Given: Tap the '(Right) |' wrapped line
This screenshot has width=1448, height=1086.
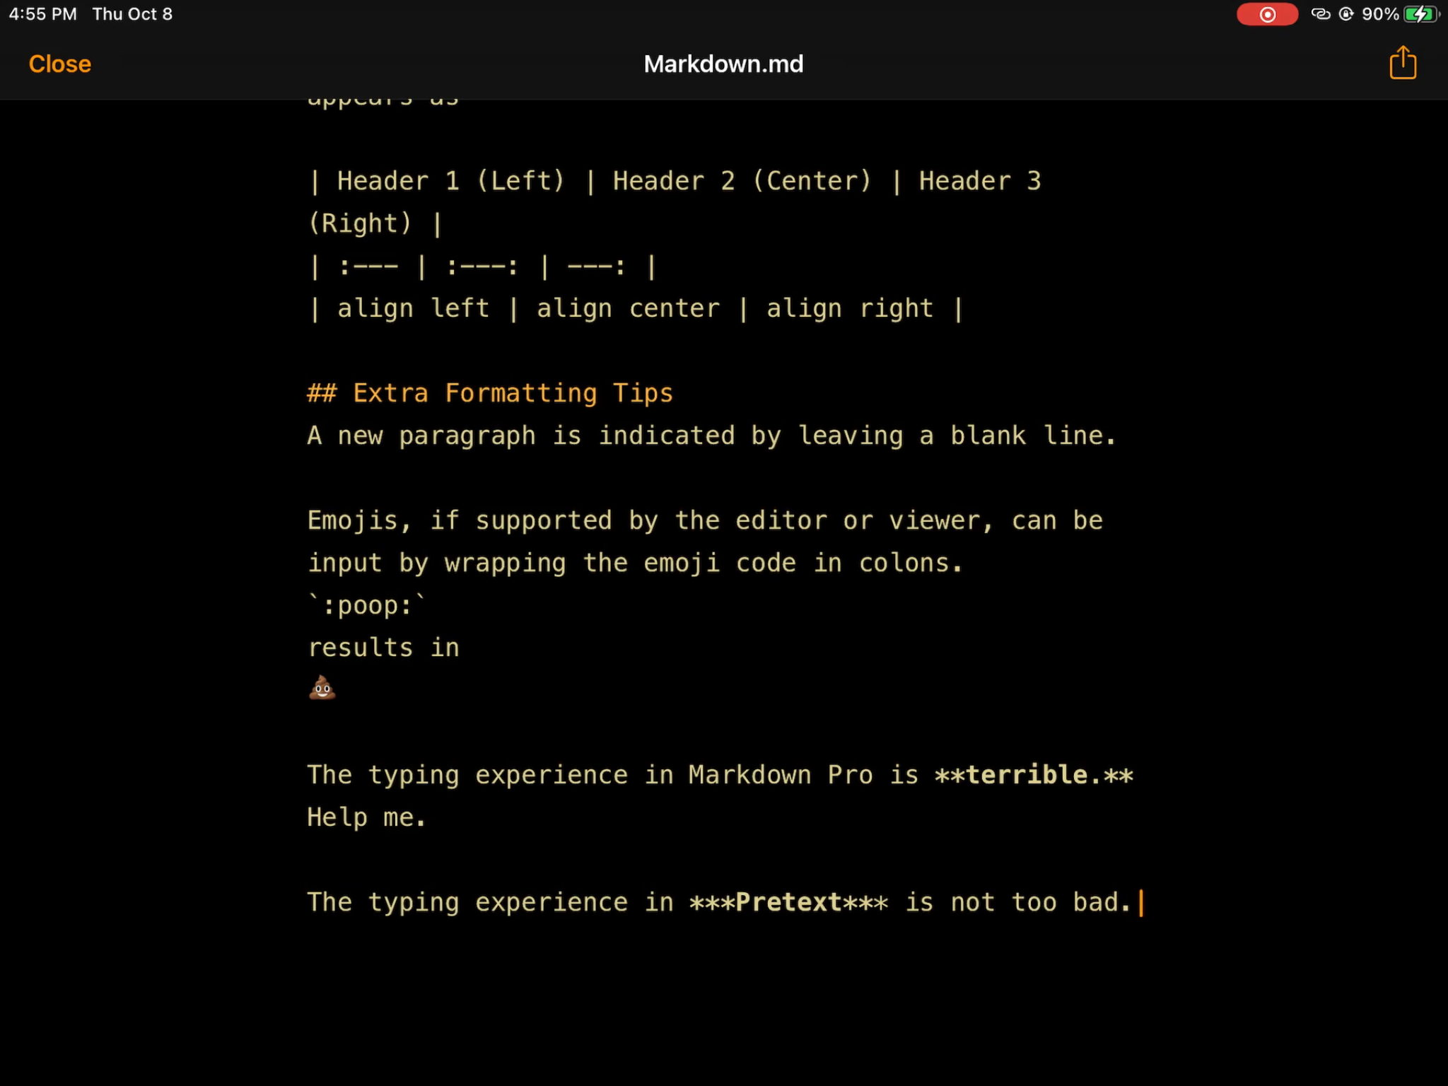Looking at the screenshot, I should pyautogui.click(x=375, y=223).
